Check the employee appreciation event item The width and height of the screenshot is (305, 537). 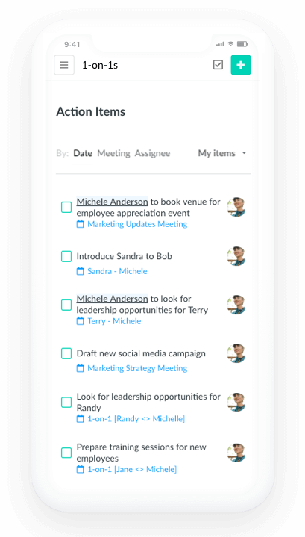pos(66,207)
